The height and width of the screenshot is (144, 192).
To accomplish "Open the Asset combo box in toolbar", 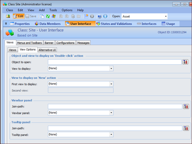I will pos(166,16).
